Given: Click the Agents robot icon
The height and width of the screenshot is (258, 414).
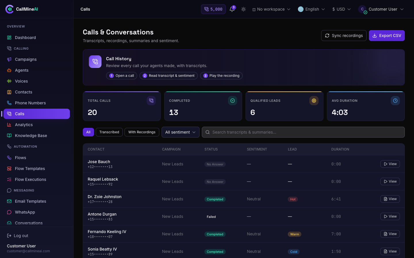Looking at the screenshot, I should tap(9, 70).
